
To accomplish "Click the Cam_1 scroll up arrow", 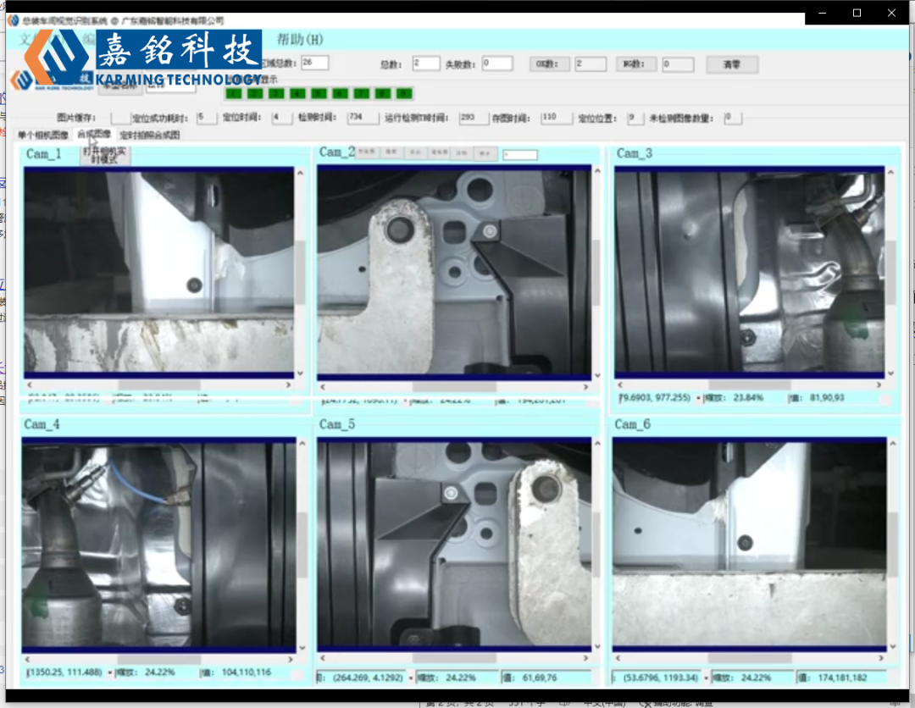I will click(301, 173).
